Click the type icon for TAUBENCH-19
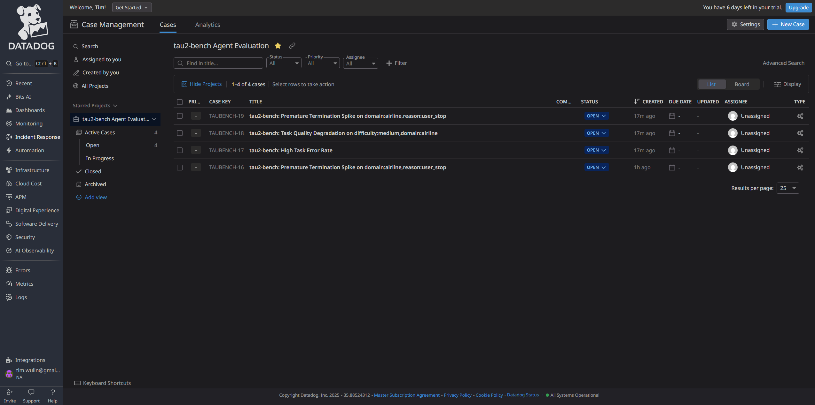 coord(800,116)
